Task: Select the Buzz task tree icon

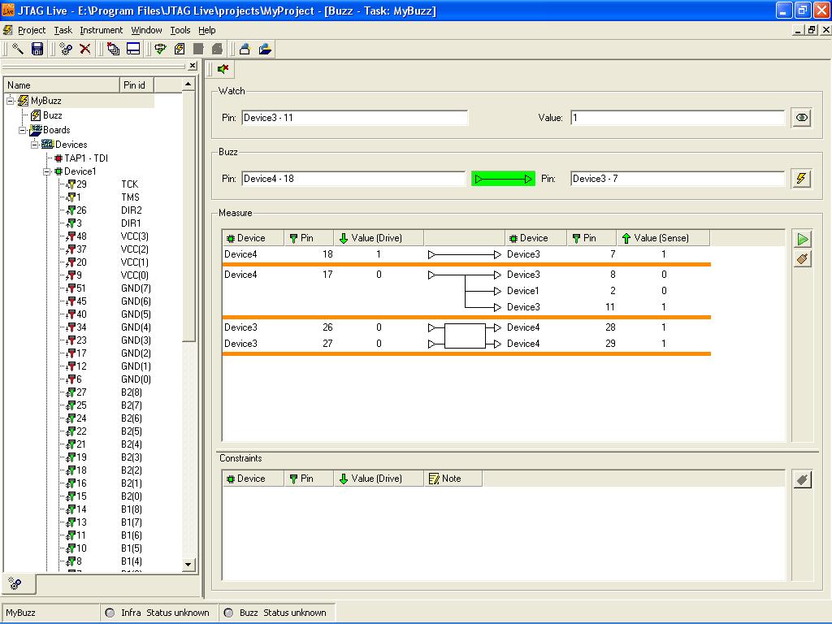Action: click(x=36, y=115)
